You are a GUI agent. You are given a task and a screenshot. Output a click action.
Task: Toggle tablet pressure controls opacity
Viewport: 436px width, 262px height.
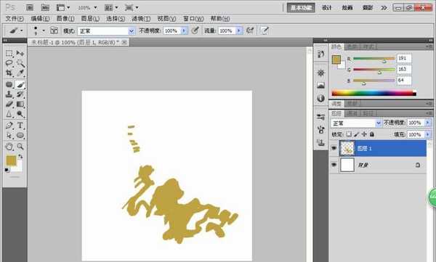point(195,30)
